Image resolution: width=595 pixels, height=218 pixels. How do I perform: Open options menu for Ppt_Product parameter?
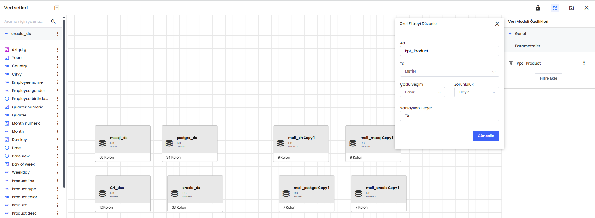584,63
